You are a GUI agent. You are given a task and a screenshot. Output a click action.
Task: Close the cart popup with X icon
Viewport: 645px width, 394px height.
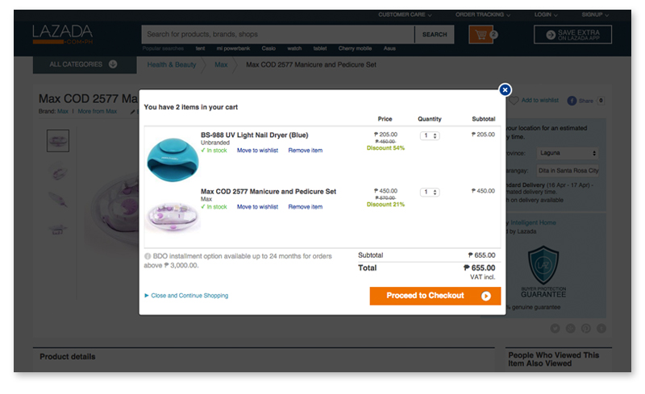point(505,89)
